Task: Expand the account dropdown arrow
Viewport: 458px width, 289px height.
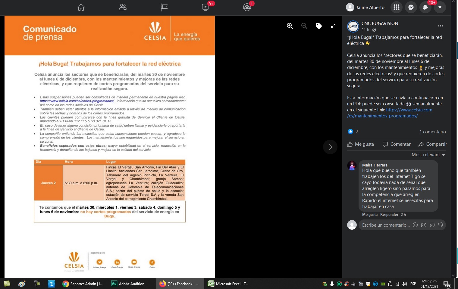Action: pyautogui.click(x=440, y=7)
